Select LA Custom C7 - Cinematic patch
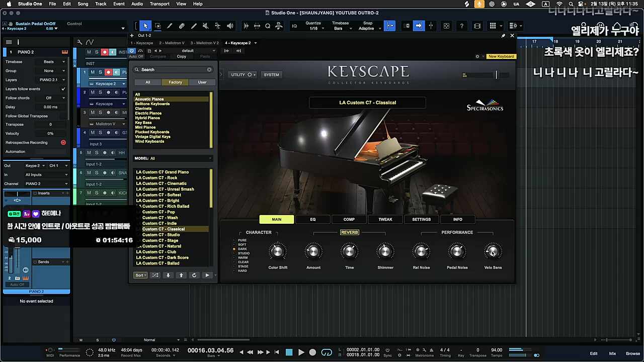 161,184
